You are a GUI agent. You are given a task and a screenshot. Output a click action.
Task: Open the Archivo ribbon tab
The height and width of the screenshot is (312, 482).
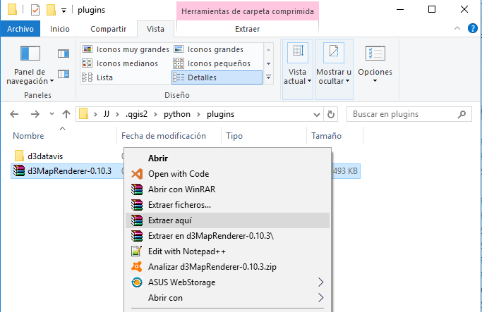coord(20,29)
